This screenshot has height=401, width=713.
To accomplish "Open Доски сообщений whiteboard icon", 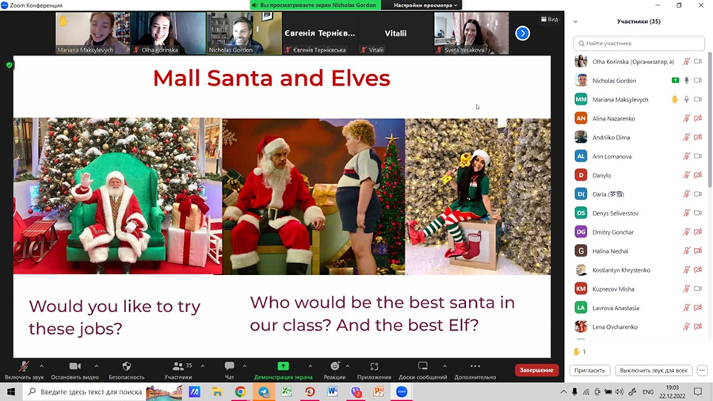I will [423, 366].
